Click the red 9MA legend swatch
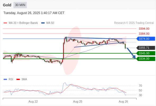 click(18, 79)
